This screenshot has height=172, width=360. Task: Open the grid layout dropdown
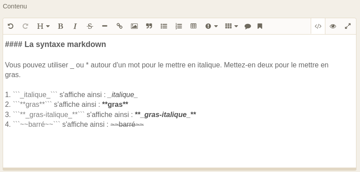click(x=231, y=26)
